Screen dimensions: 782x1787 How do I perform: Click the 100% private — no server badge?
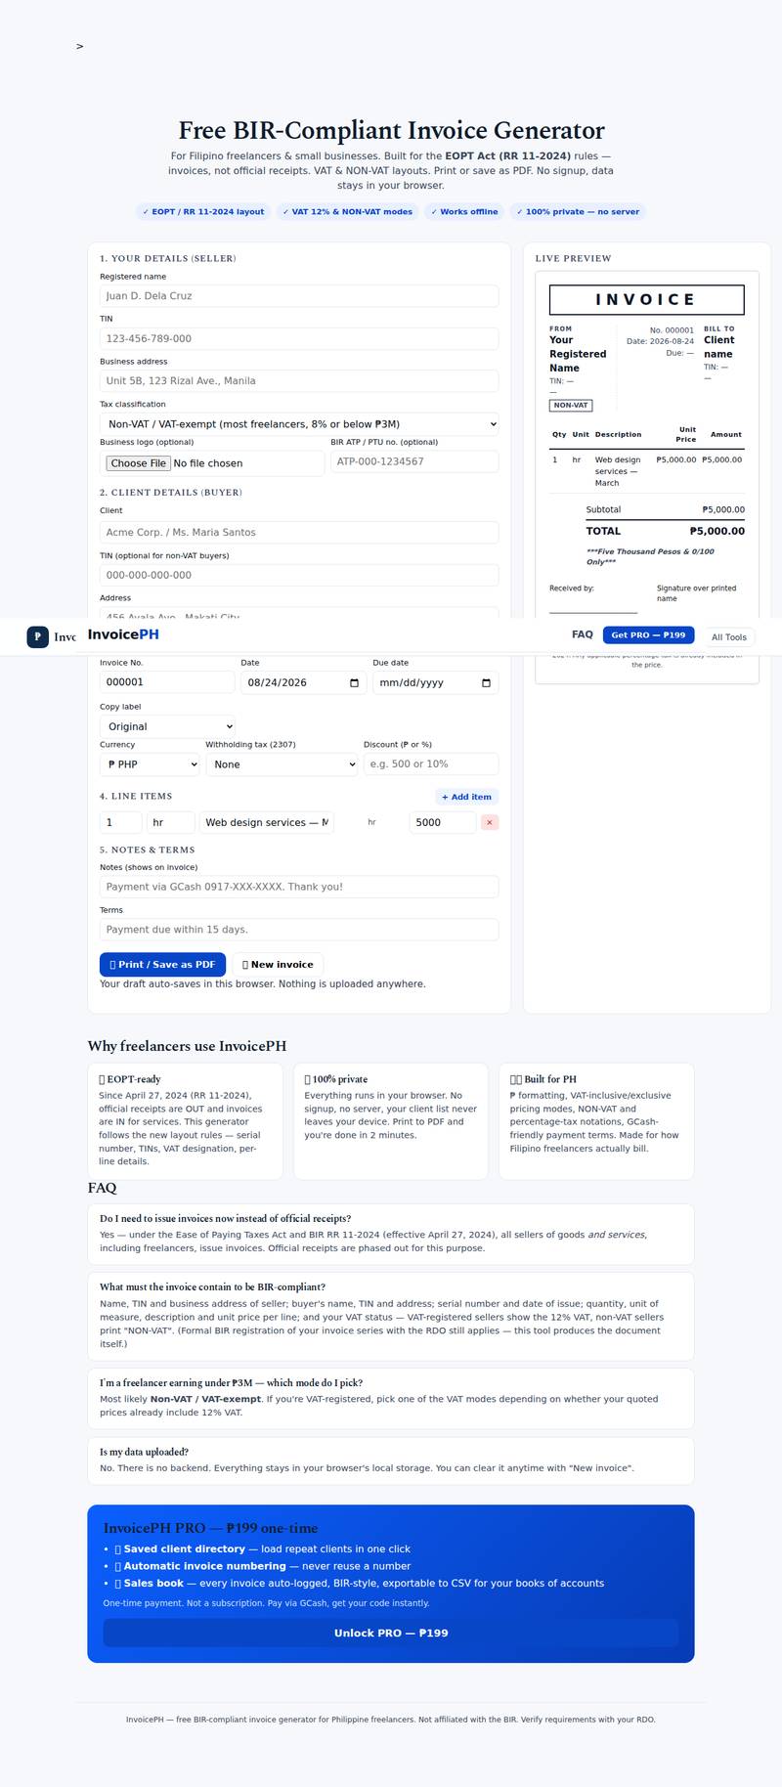coord(578,211)
